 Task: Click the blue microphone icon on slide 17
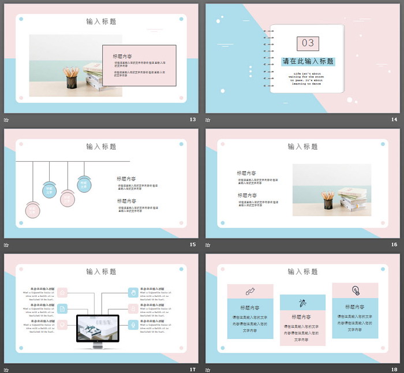(133, 324)
